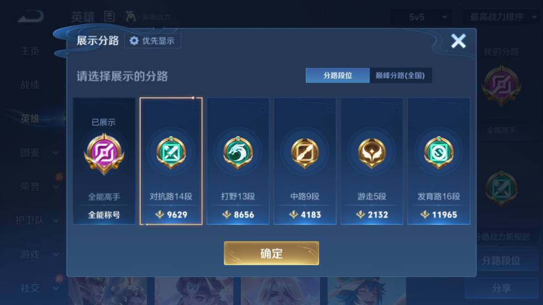Open the 最高战力排序 sort dropdown
543x305 pixels.
tap(502, 17)
